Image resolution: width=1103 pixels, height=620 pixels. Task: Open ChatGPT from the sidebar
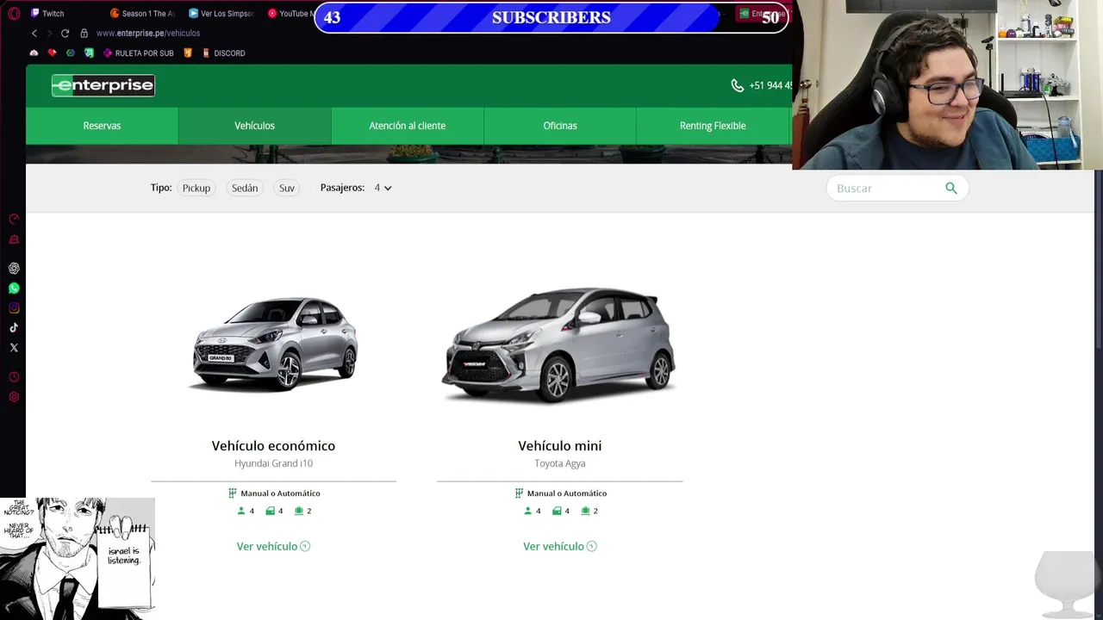pos(14,269)
